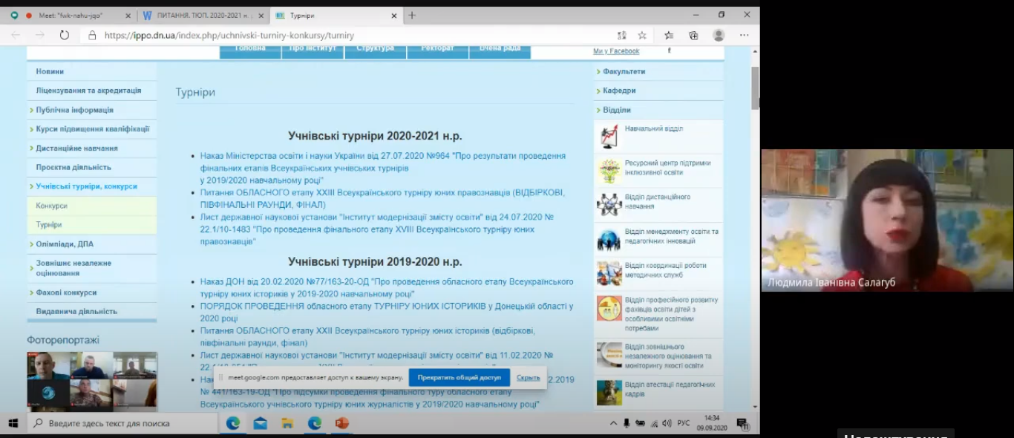This screenshot has height=438, width=1014.
Task: Close the Турніри browser tab
Action: [x=394, y=15]
